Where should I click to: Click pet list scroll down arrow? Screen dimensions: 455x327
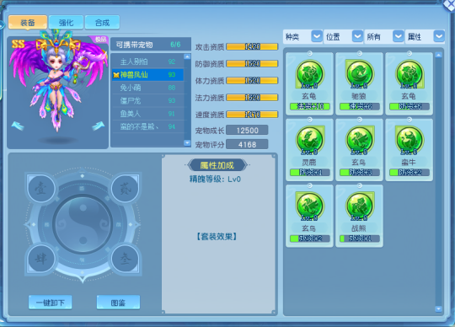187,142
